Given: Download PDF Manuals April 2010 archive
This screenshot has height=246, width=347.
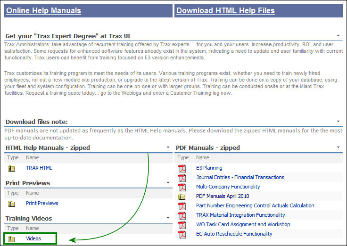Looking at the screenshot, I should [x=223, y=196].
